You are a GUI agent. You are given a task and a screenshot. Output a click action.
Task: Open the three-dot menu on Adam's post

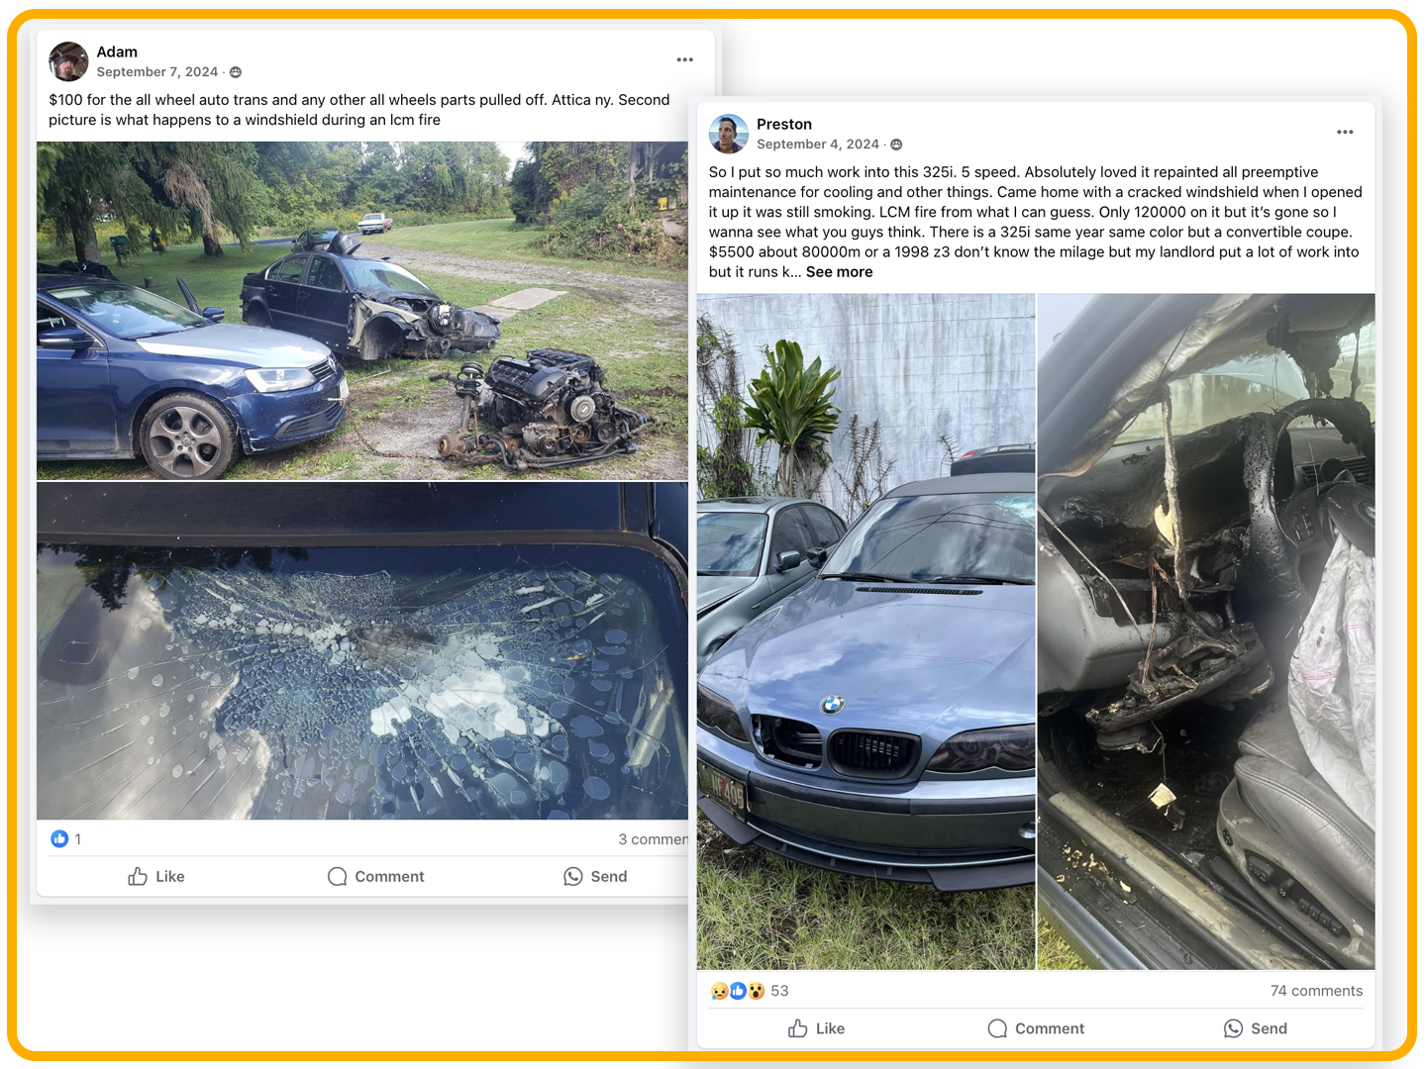coord(684,60)
